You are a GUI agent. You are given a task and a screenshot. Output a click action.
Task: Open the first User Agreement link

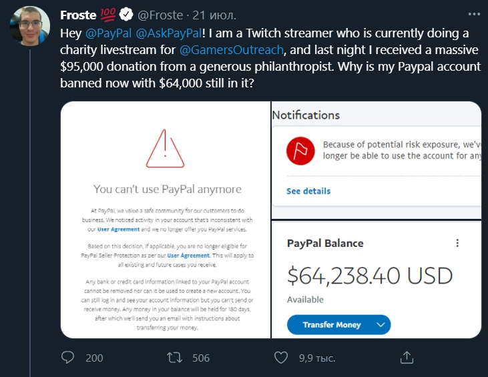coord(118,230)
